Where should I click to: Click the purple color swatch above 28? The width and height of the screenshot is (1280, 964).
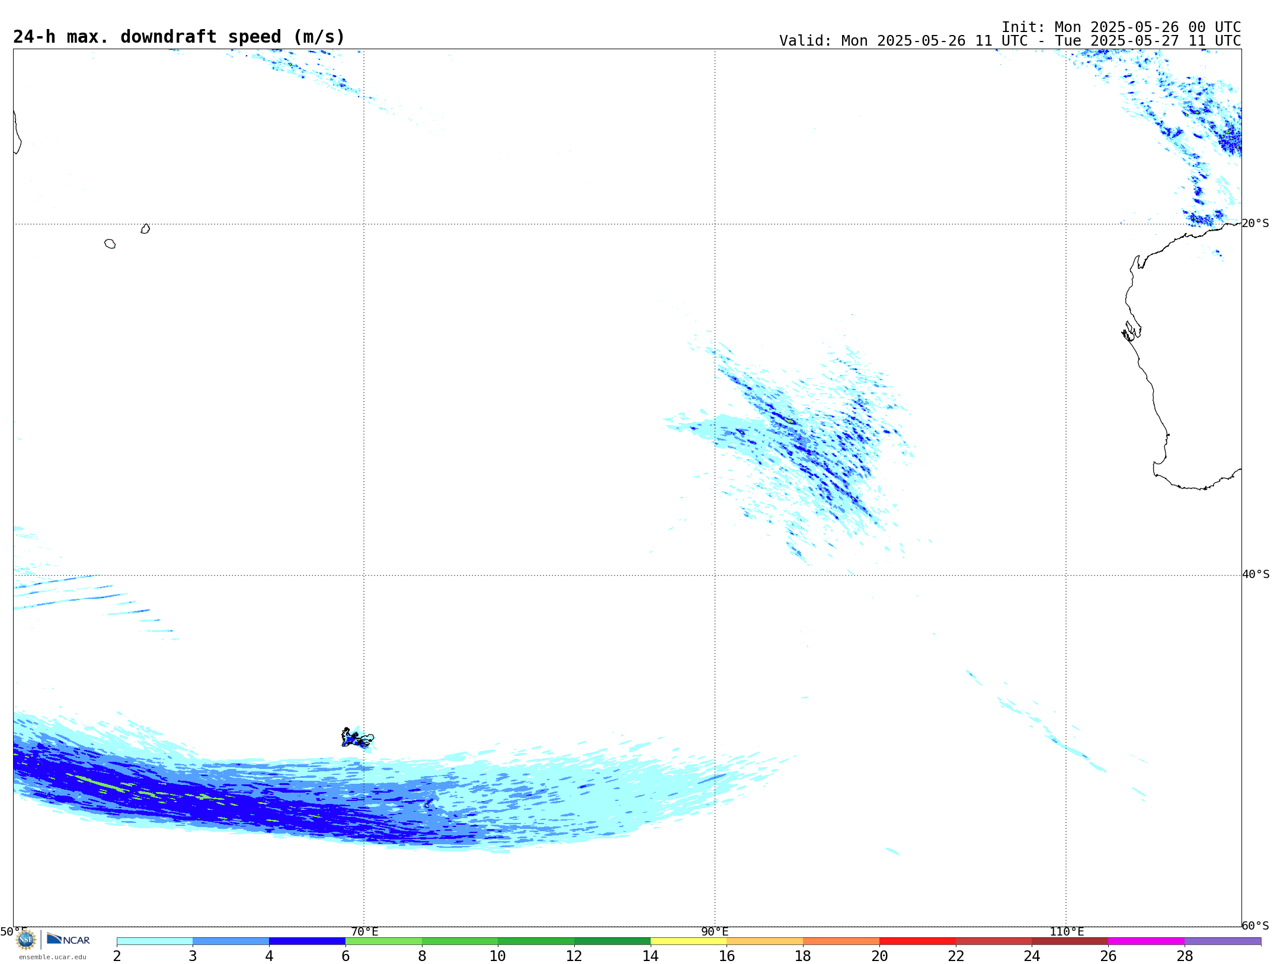[1223, 941]
